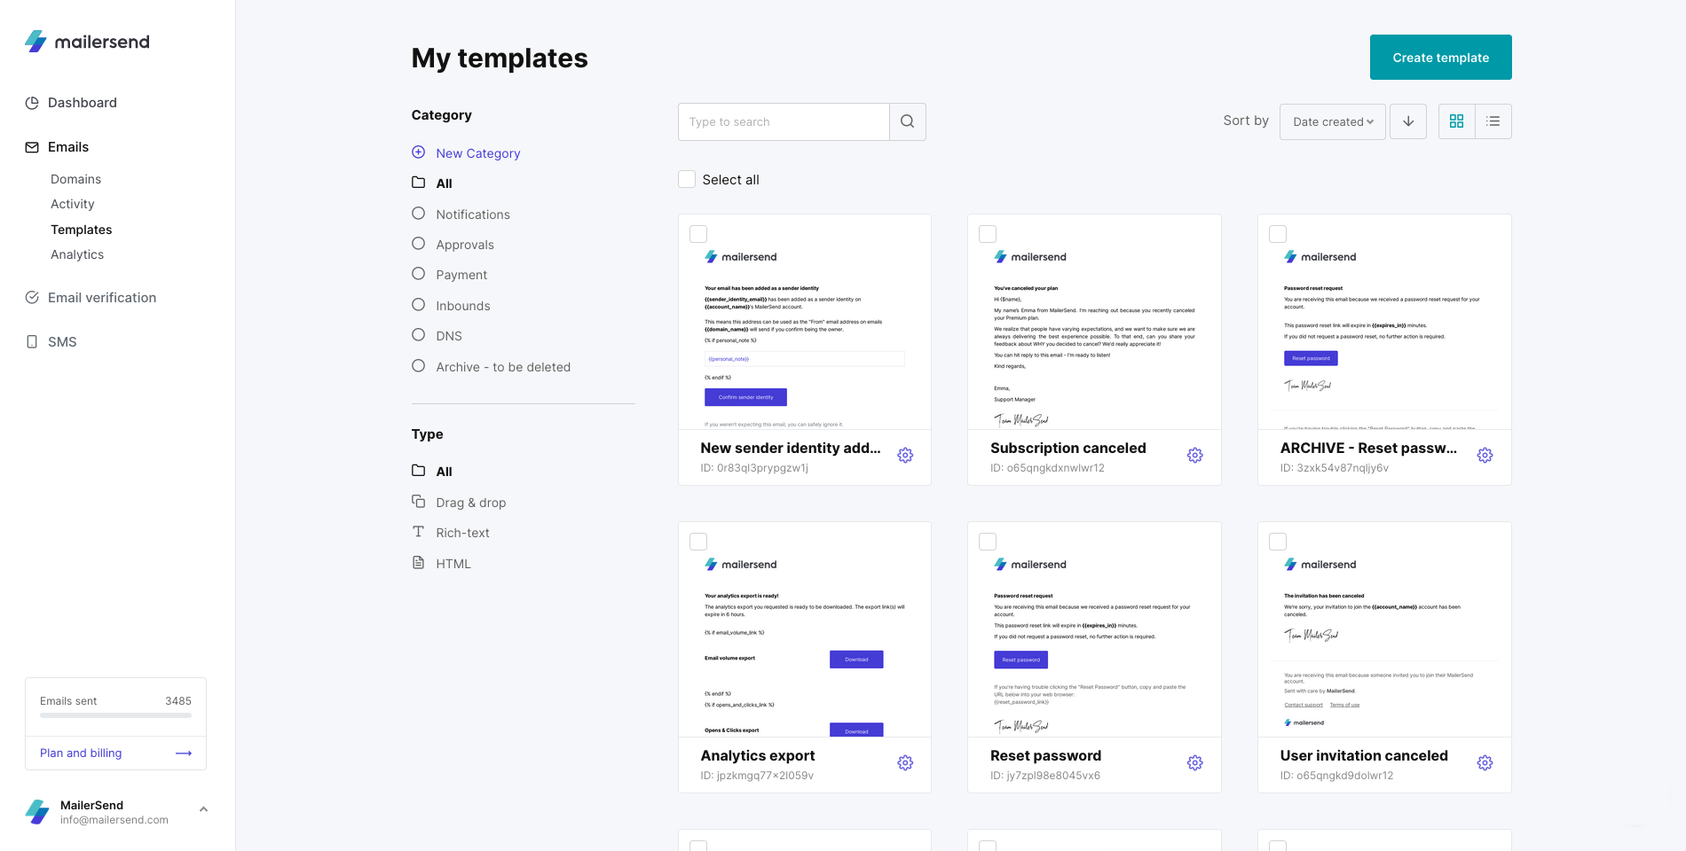The height and width of the screenshot is (851, 1686).
Task: Expand the MailerSend account menu chevron
Action: tap(203, 809)
